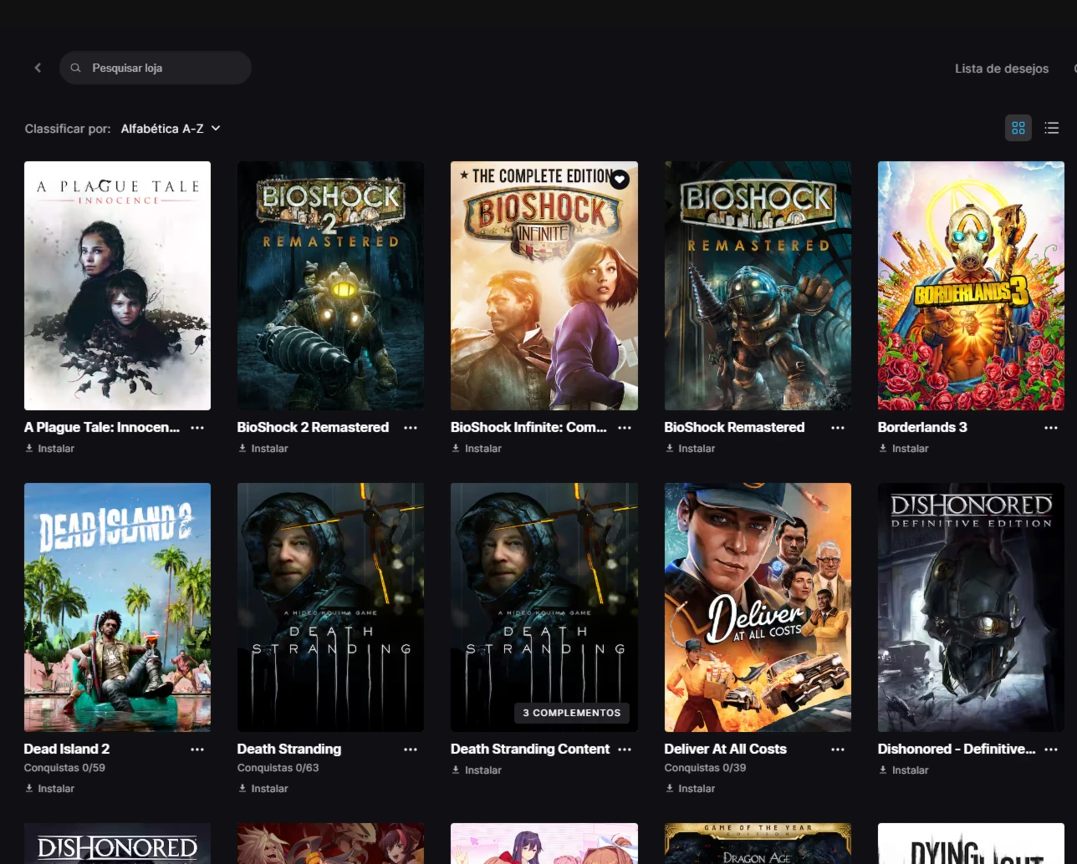Open options menu for Dead Island 2
1077x864 pixels.
tap(197, 750)
